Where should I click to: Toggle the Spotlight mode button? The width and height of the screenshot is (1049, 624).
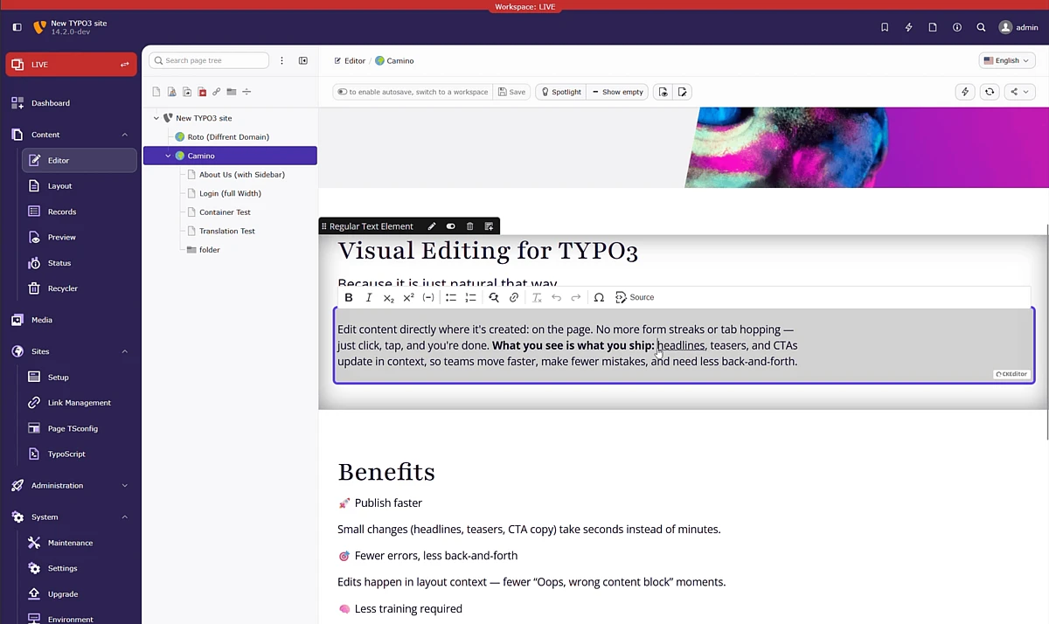(559, 92)
